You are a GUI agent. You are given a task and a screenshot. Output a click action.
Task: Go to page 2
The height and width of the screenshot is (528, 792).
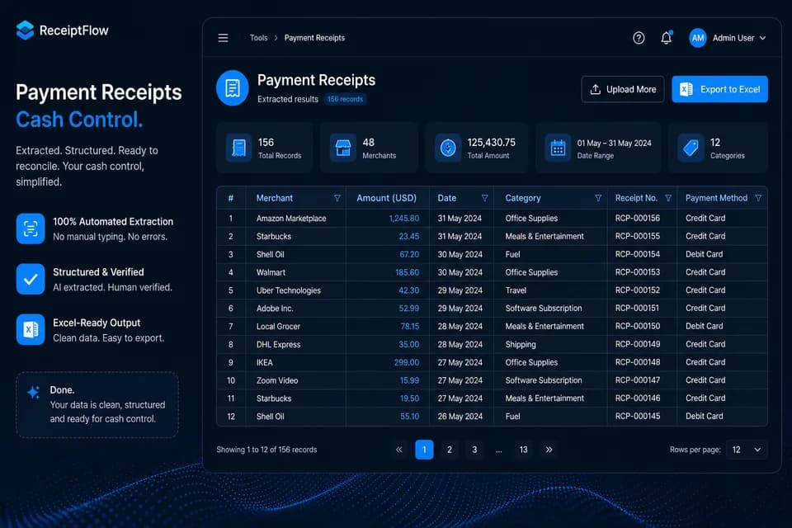(450, 449)
